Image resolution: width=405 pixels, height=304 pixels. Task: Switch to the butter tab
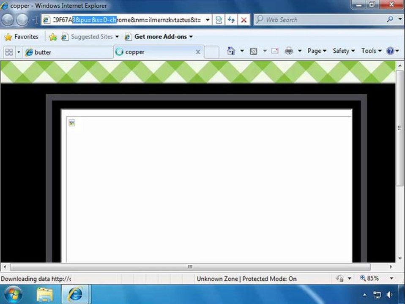[68, 52]
